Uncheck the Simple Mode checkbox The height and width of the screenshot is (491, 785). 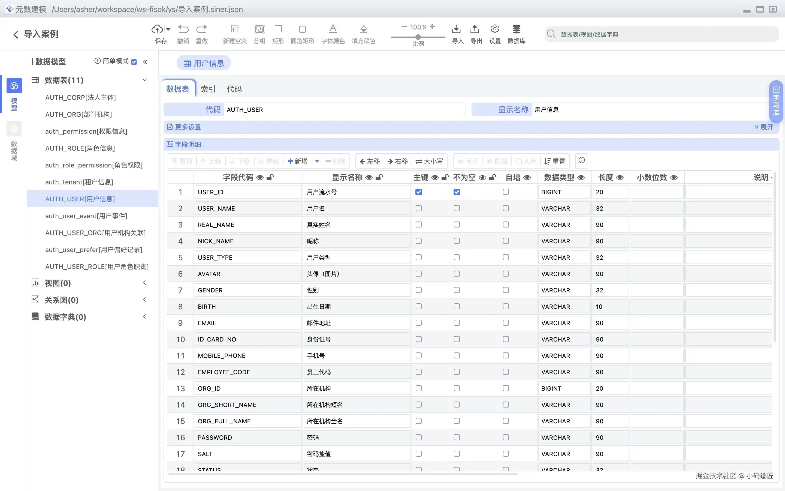click(134, 62)
